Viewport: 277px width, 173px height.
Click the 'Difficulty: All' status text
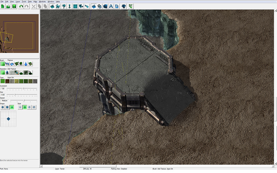pos(87,169)
